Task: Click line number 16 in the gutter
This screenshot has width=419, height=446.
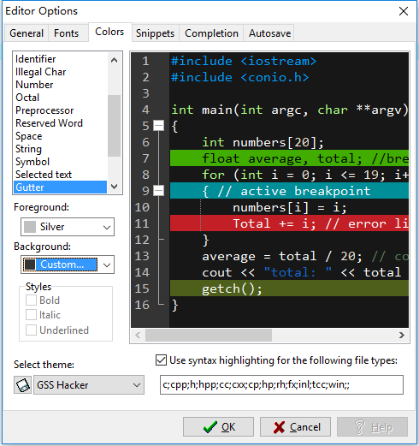Action: tap(142, 305)
